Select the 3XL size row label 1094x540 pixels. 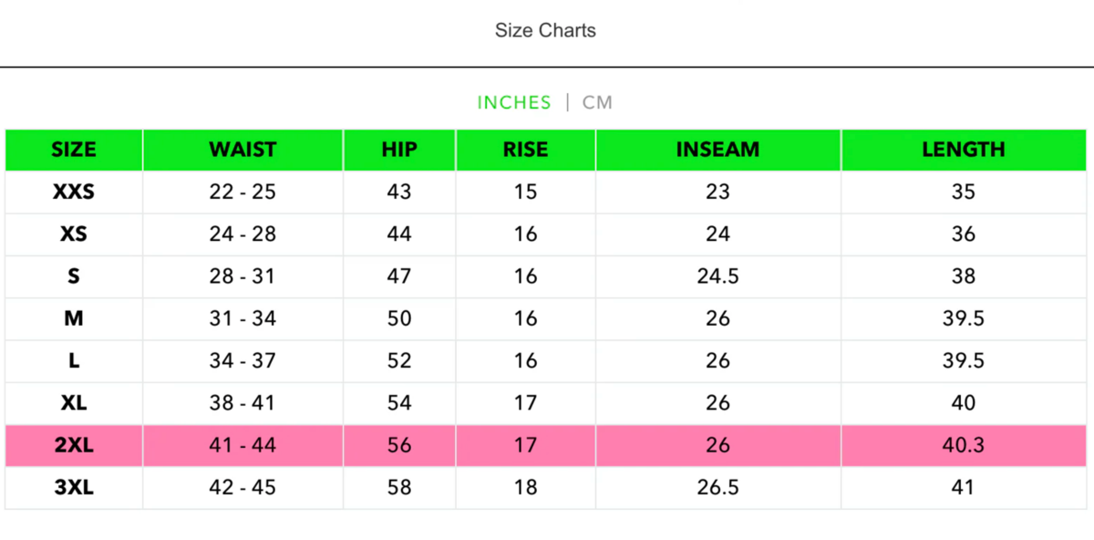74,487
